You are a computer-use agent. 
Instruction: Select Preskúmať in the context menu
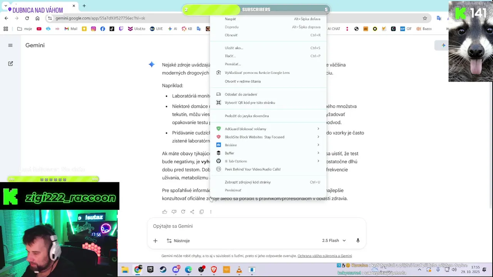pos(268,190)
